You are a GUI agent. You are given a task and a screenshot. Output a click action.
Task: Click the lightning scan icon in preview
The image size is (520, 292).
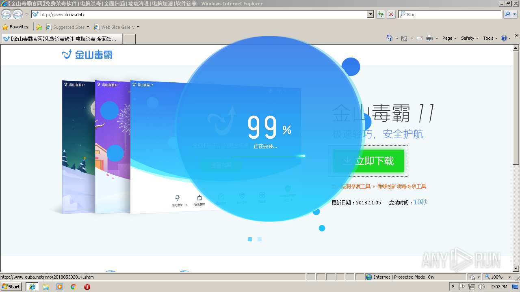coord(178,198)
